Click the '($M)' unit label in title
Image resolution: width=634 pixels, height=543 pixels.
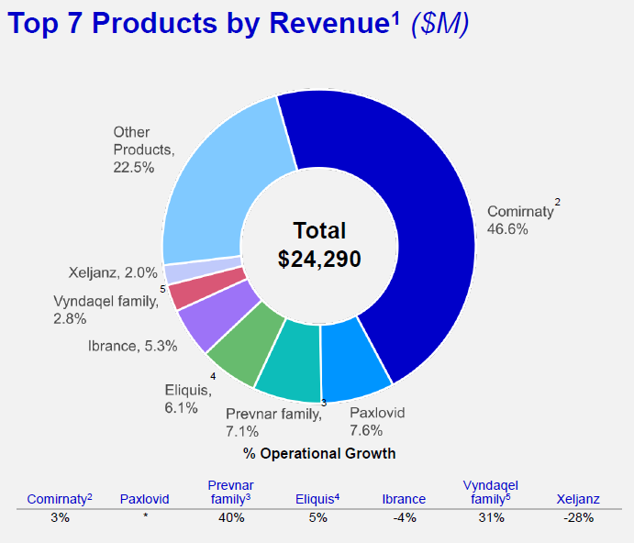click(x=439, y=24)
